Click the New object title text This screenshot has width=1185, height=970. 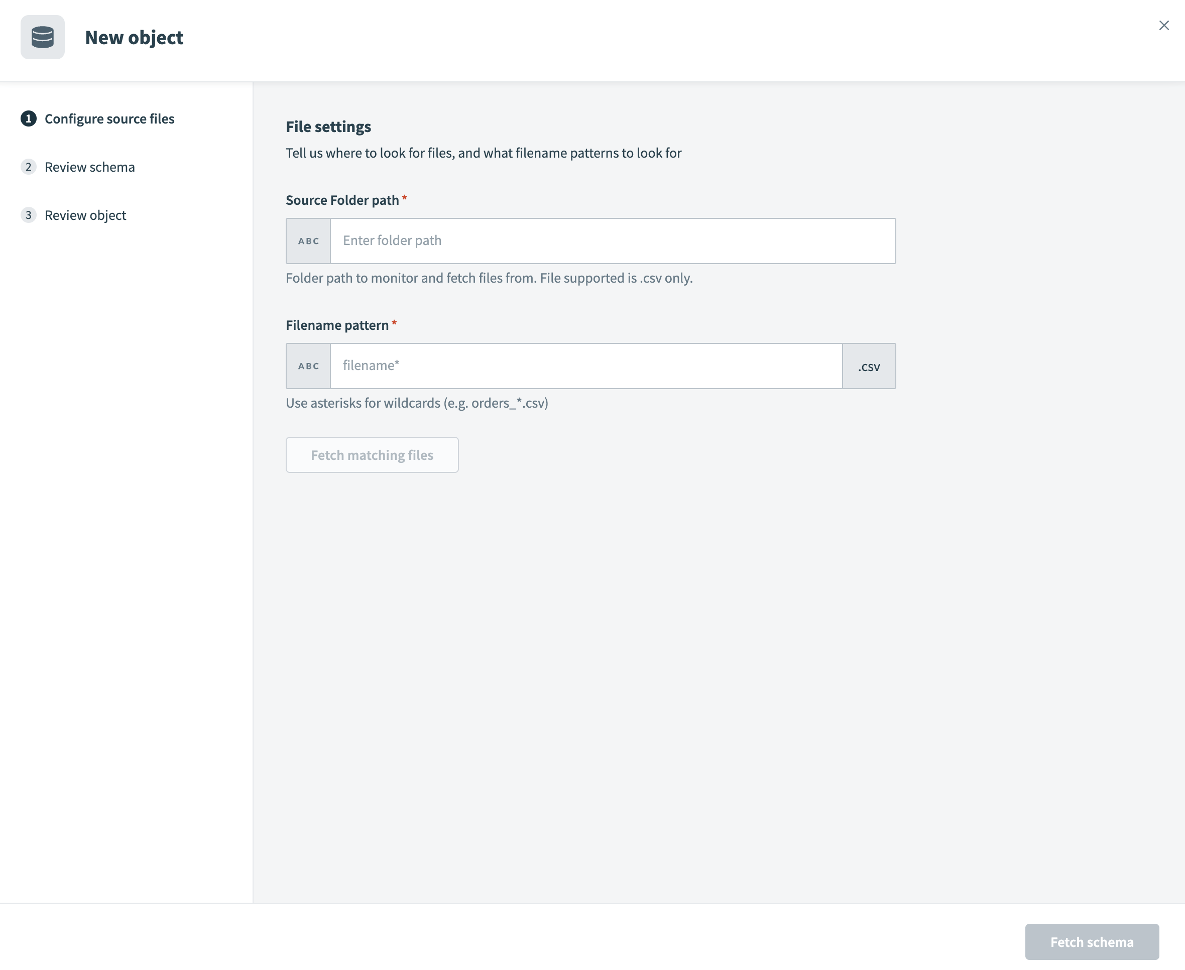134,37
